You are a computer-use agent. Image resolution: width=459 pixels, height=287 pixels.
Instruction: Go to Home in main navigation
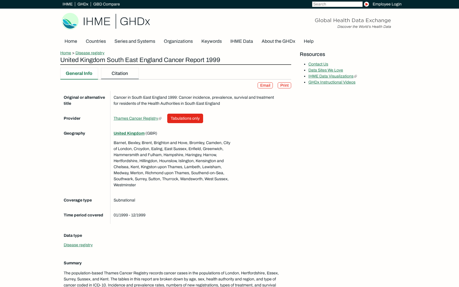[x=71, y=41]
